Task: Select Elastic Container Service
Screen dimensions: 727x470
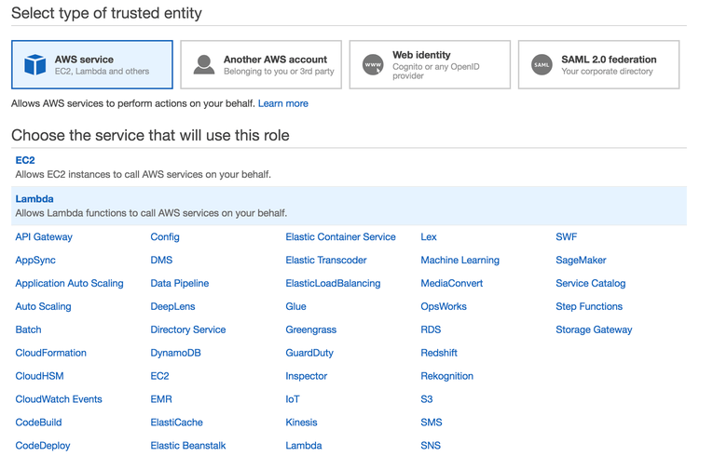Action: point(340,236)
